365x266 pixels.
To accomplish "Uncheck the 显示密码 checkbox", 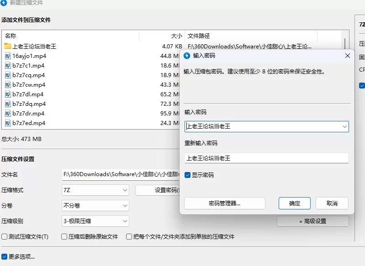I will pyautogui.click(x=187, y=175).
